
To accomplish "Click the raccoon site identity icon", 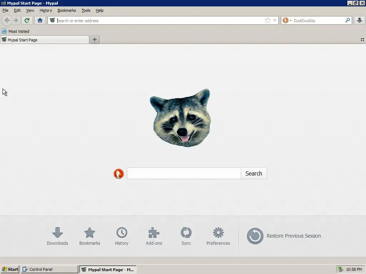I will pos(52,20).
